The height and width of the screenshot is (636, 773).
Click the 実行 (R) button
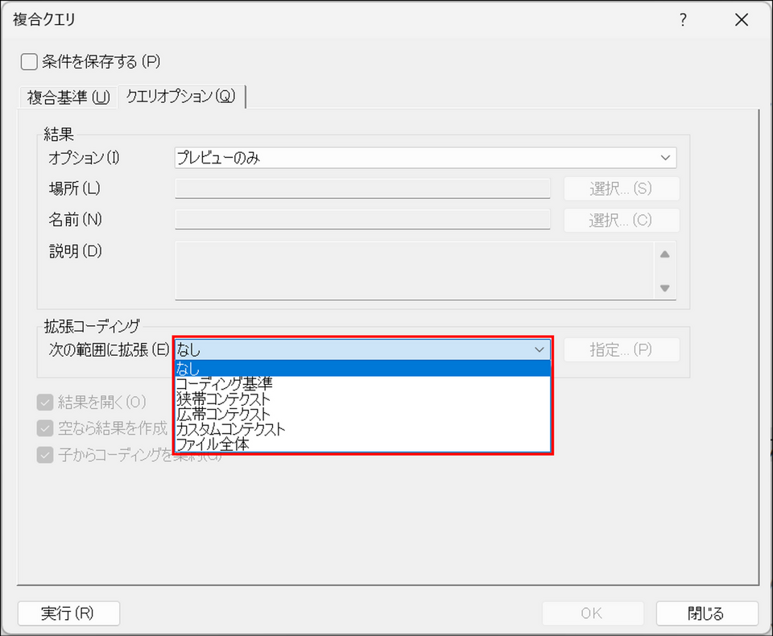coord(68,613)
